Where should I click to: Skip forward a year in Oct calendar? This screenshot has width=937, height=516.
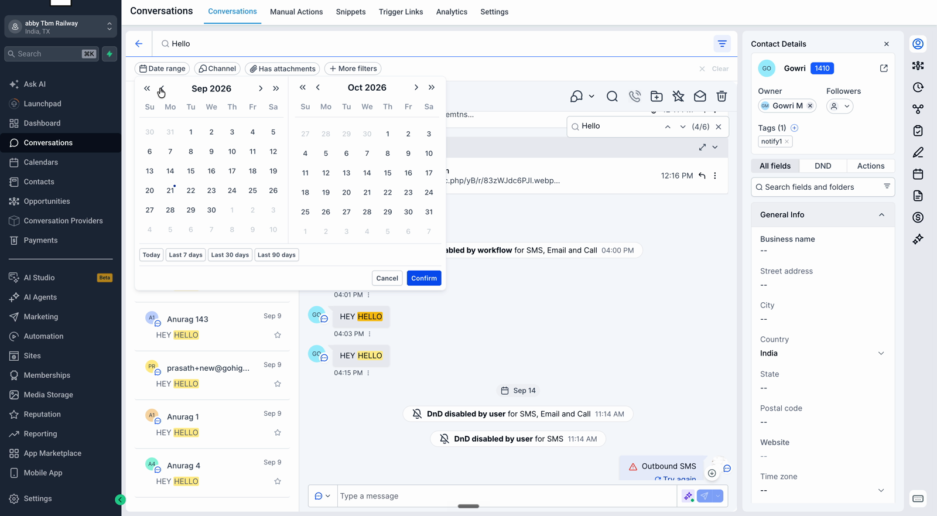432,87
